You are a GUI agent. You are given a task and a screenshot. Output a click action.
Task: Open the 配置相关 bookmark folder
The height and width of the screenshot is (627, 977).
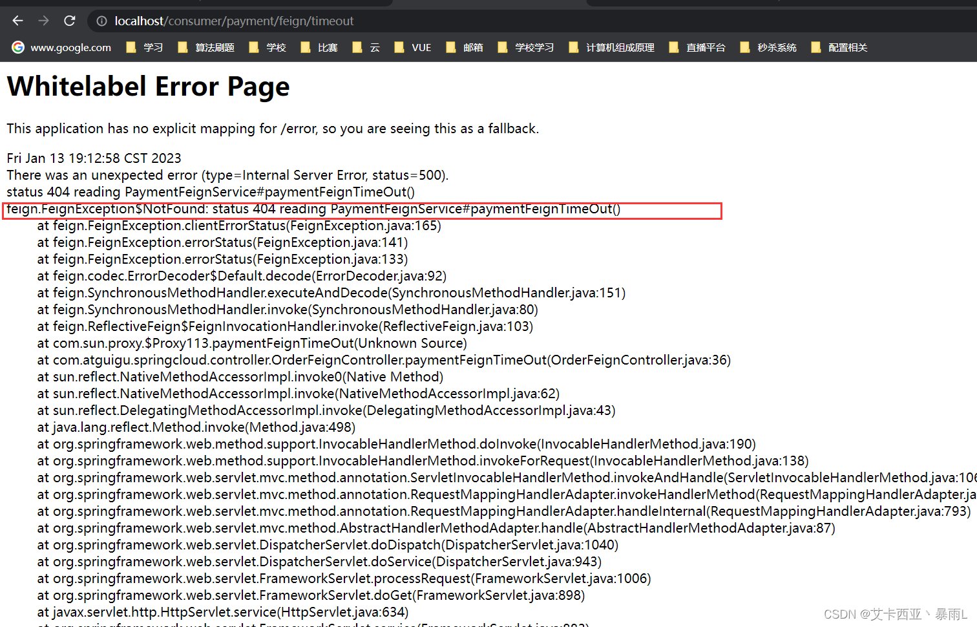point(839,47)
